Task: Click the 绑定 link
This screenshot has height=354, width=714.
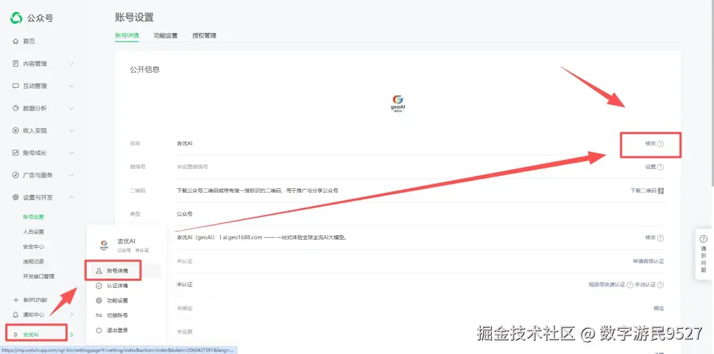Action: (x=658, y=308)
